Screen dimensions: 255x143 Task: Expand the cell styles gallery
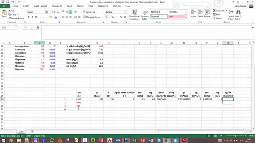[x=187, y=17]
